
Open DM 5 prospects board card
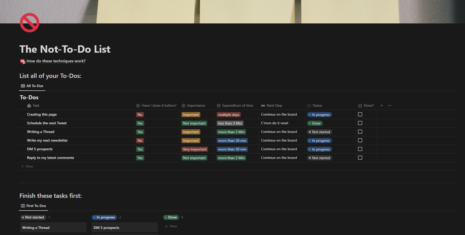pos(125,228)
